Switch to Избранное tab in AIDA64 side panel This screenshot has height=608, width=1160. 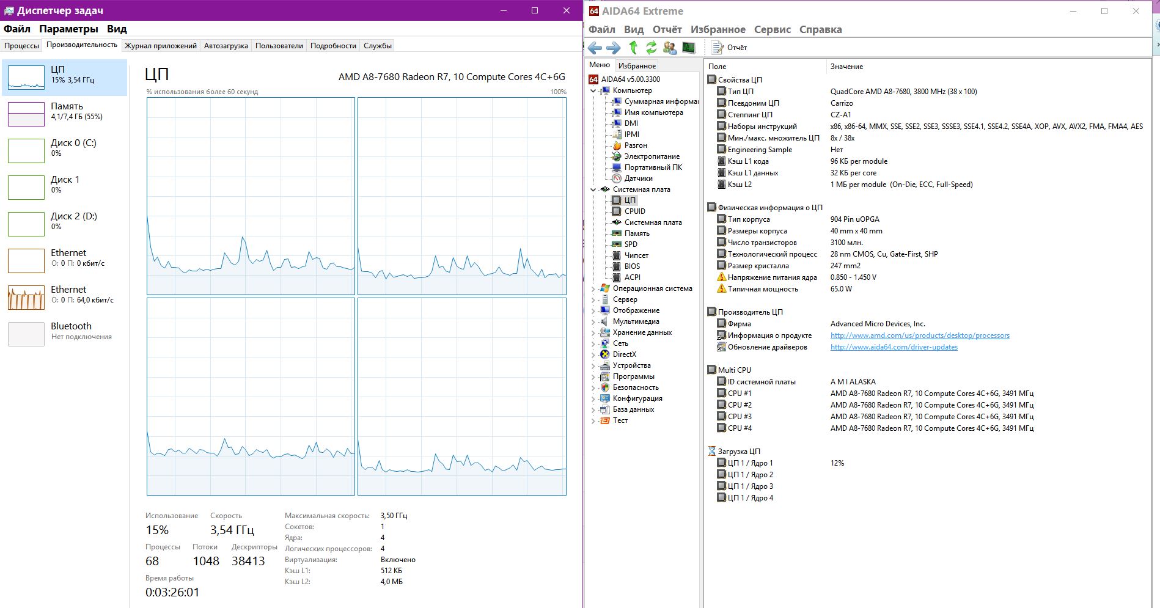pos(637,65)
